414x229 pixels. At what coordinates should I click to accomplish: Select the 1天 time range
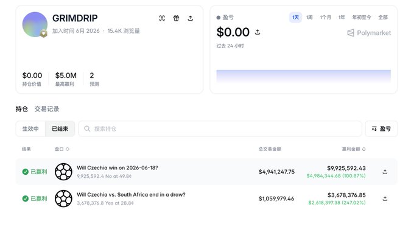[x=295, y=18]
